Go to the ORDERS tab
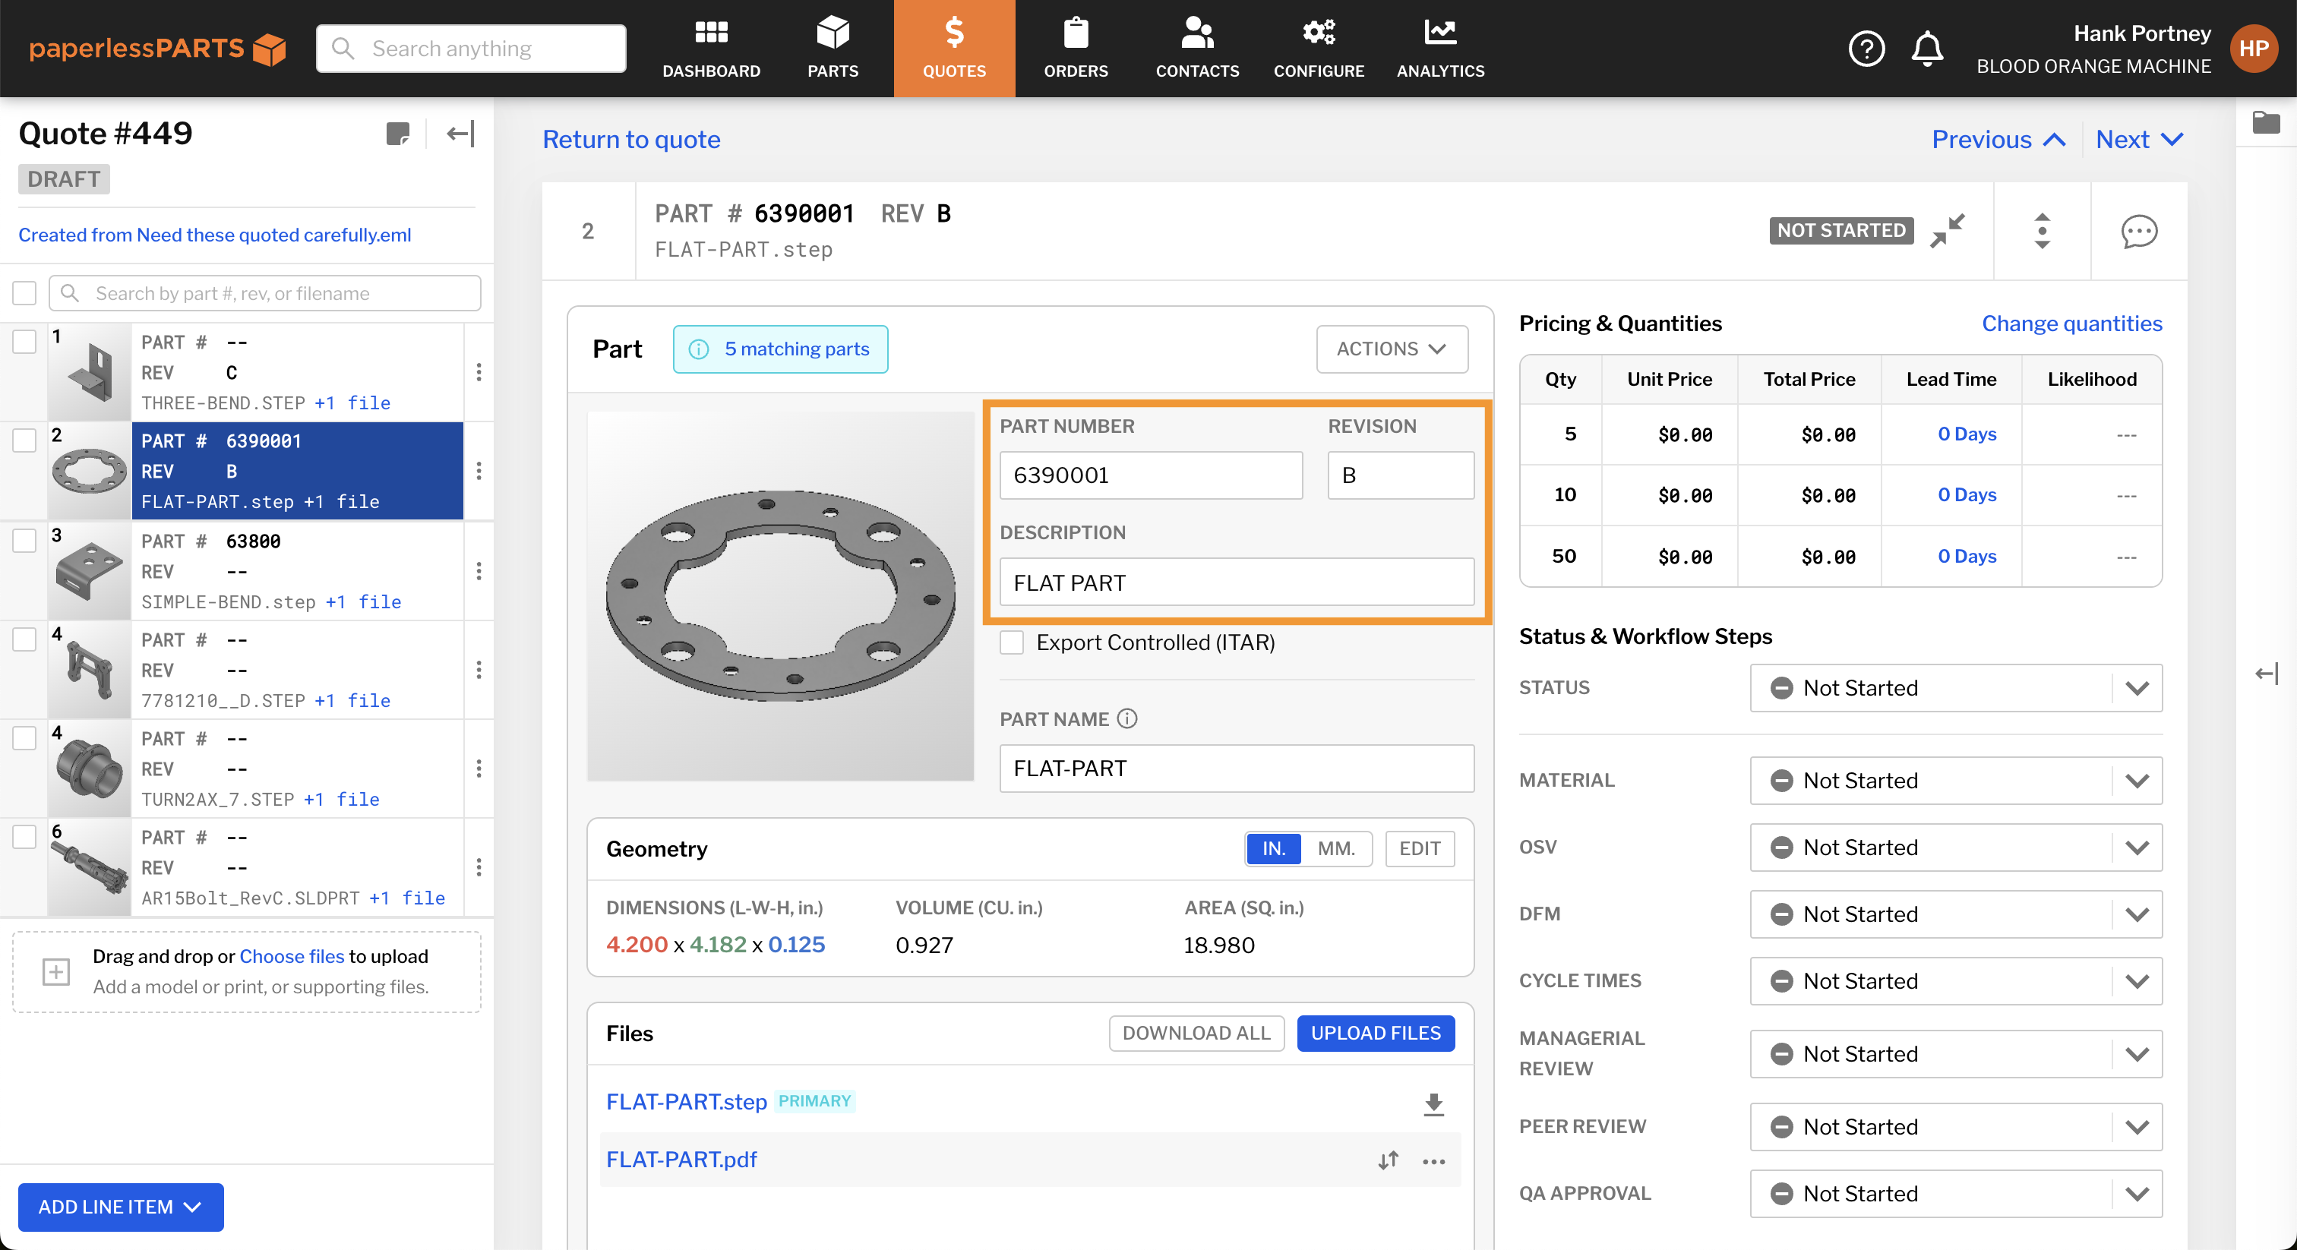 (x=1076, y=48)
